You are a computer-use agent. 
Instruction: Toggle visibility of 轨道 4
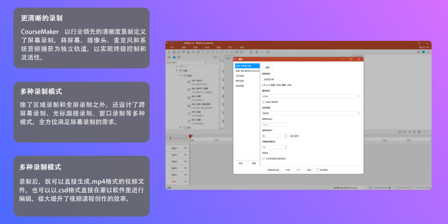185,161
